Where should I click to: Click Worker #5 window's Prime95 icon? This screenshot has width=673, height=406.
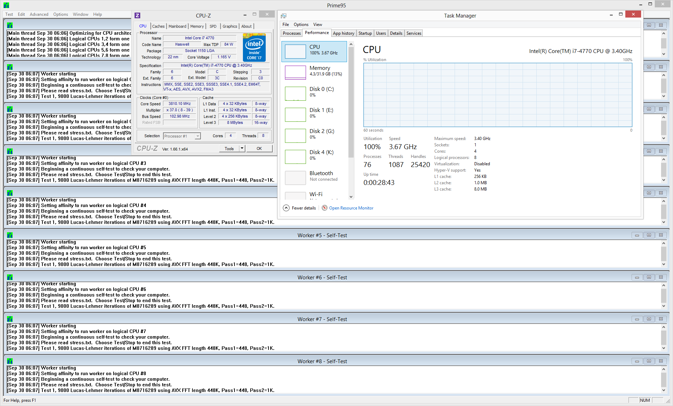click(10, 235)
